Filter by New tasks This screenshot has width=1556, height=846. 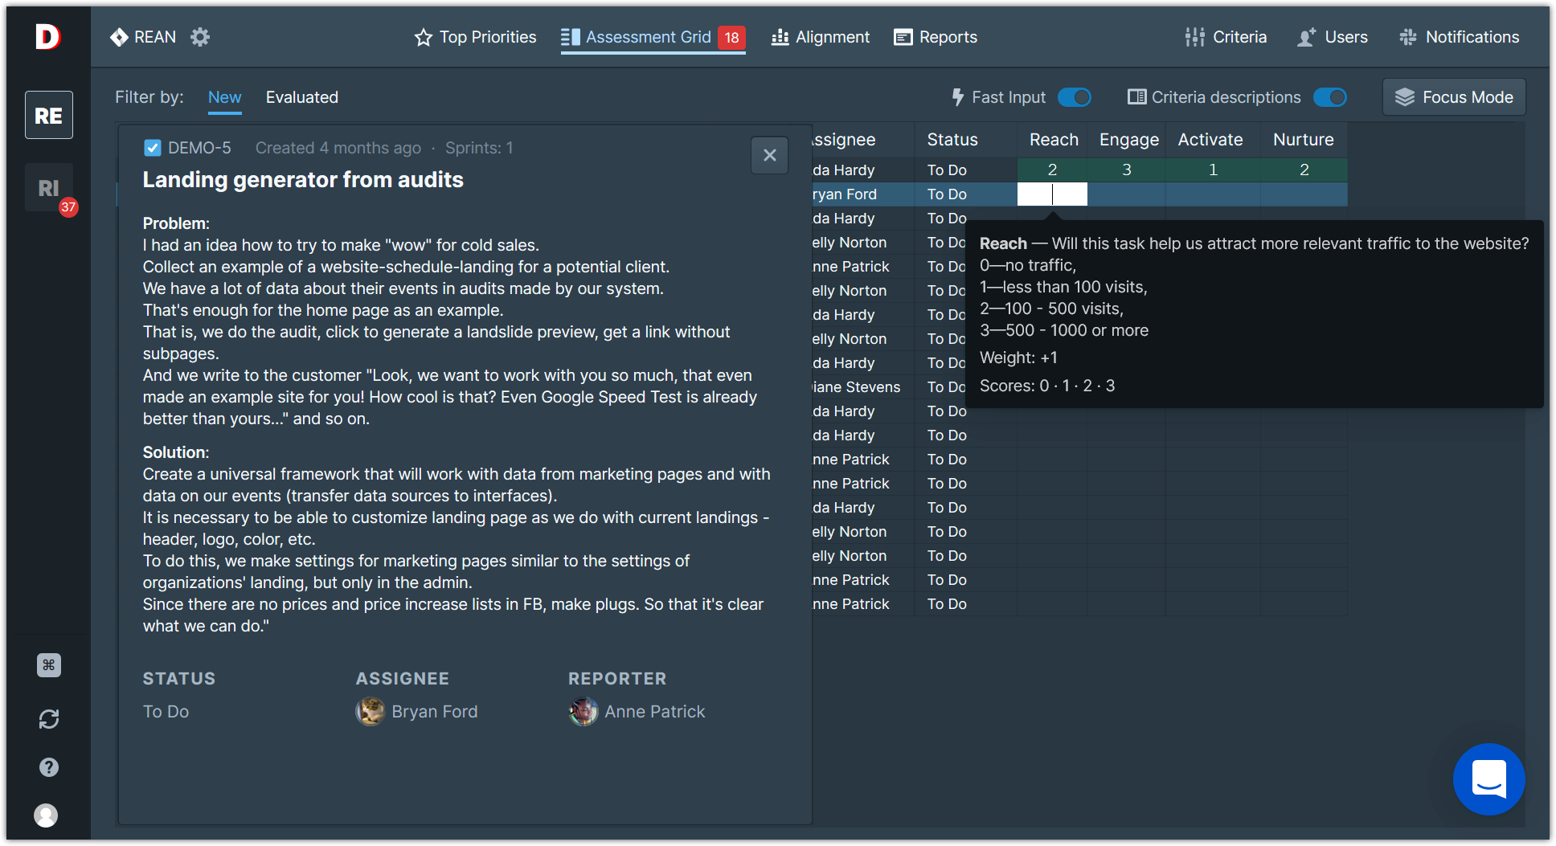(225, 97)
